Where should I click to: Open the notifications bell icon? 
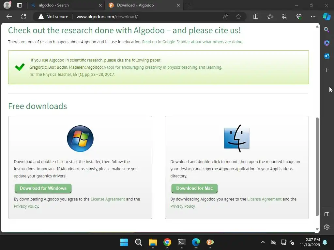point(325,242)
